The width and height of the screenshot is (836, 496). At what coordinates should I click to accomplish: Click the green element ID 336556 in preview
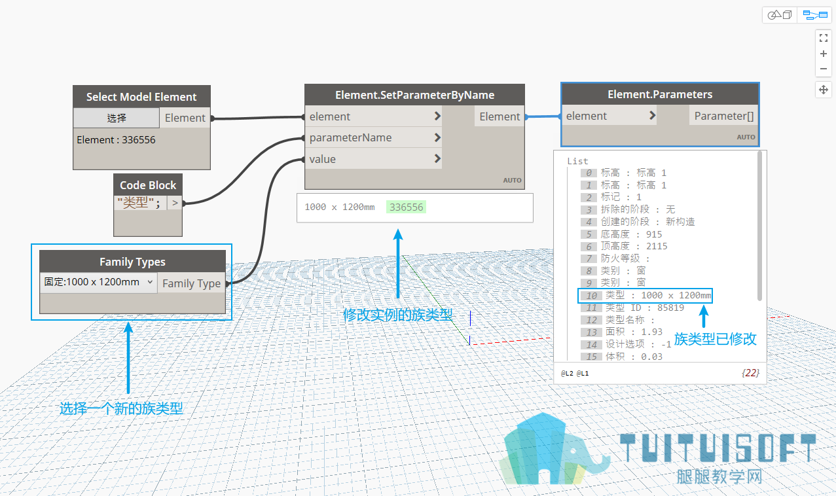pos(406,207)
